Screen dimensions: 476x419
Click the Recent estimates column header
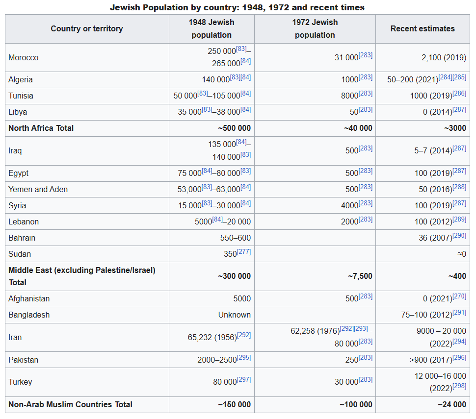point(423,29)
